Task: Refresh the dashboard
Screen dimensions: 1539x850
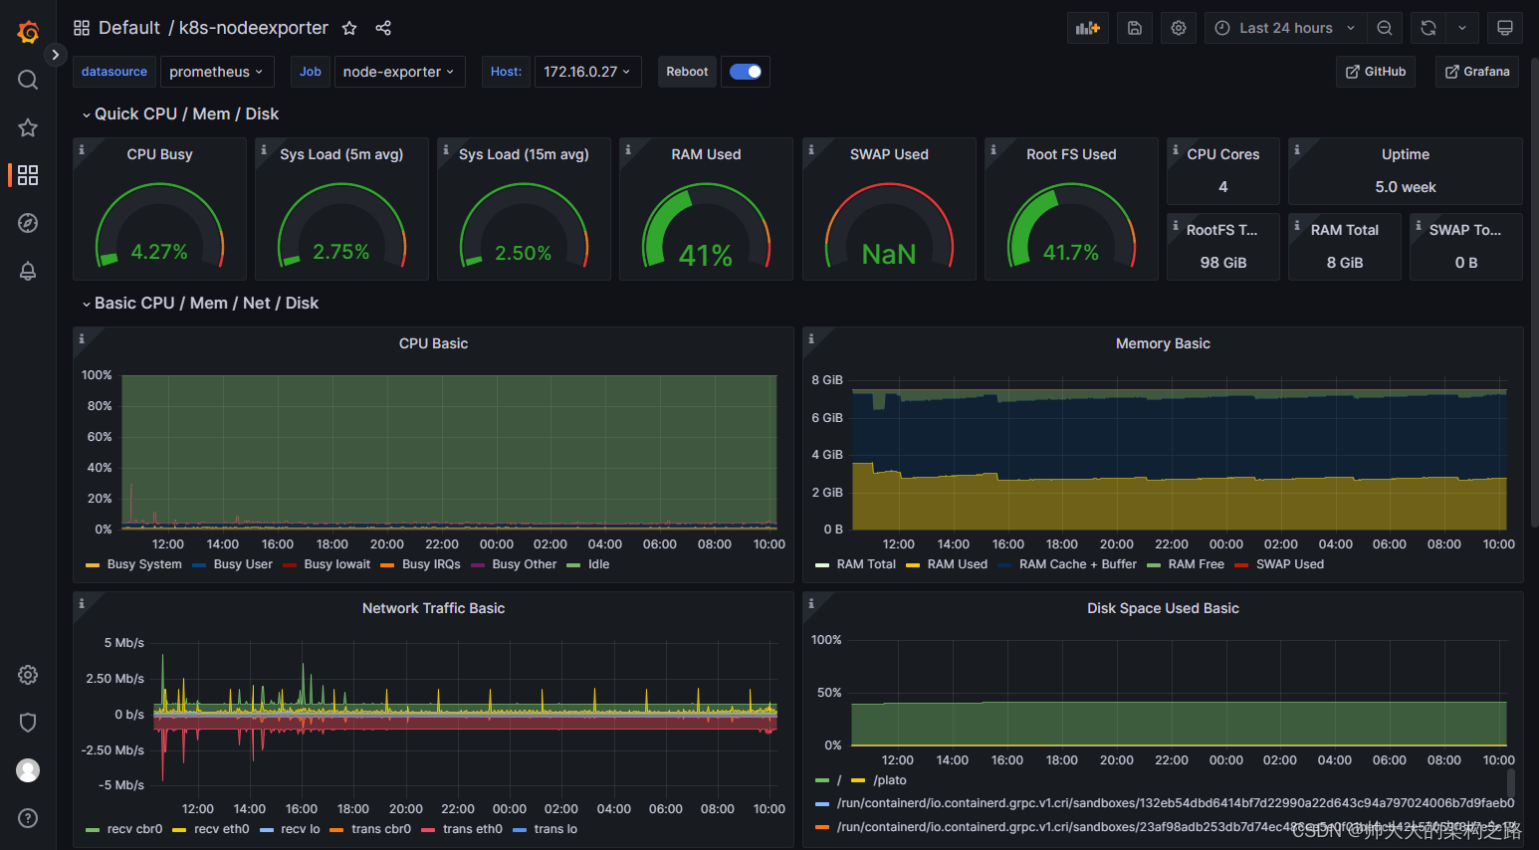Action: [1429, 28]
